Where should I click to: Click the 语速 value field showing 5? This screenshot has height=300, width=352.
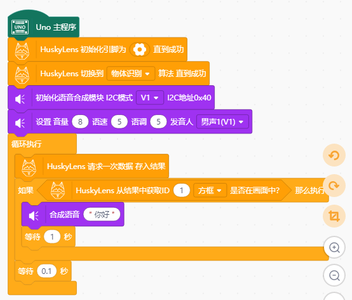pyautogui.click(x=119, y=122)
